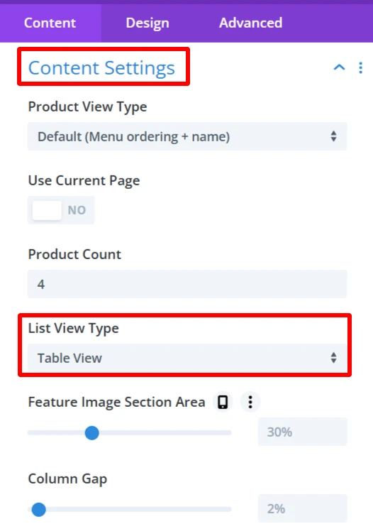Click up-down arrows on List View Type select
The height and width of the screenshot is (524, 373).
tap(333, 358)
